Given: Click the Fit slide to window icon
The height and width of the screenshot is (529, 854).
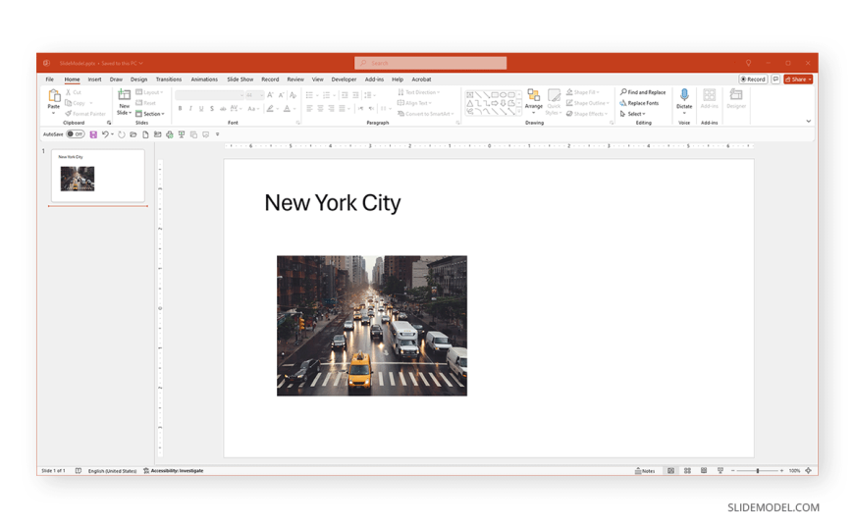Looking at the screenshot, I should pos(808,471).
